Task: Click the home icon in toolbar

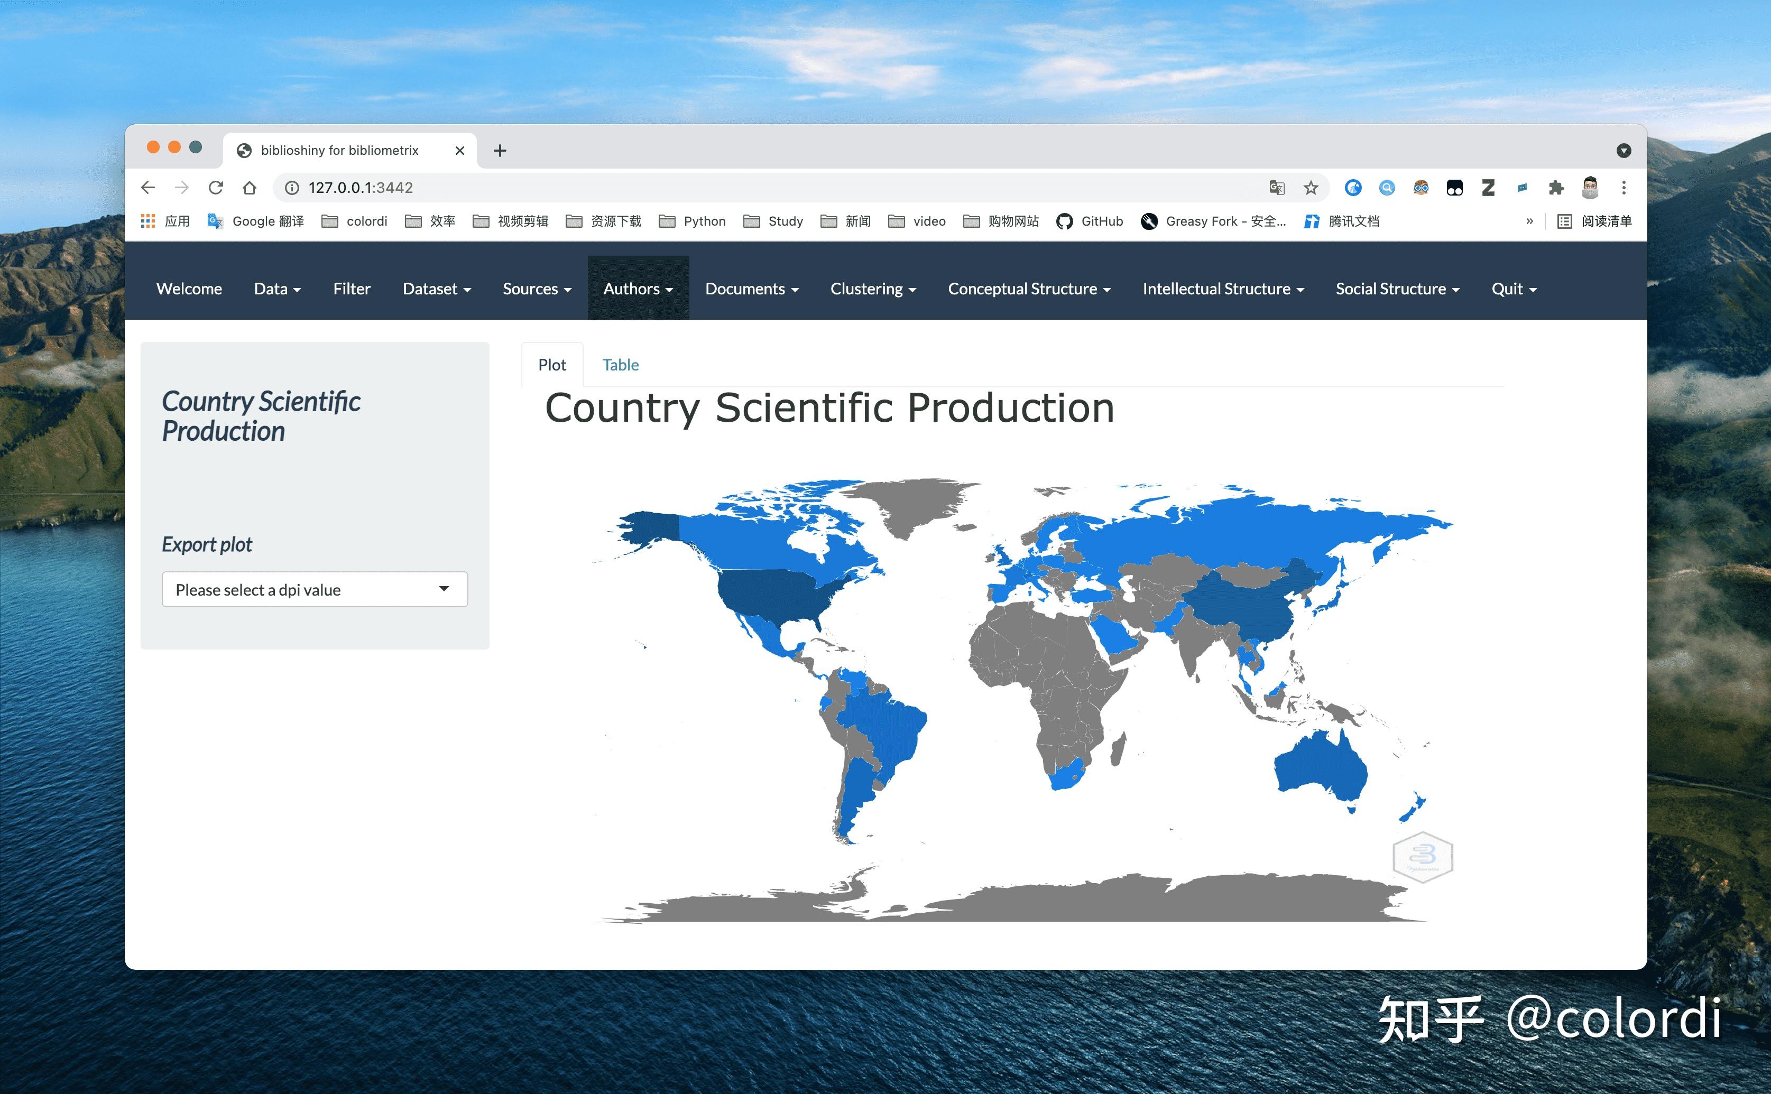Action: pos(250,188)
